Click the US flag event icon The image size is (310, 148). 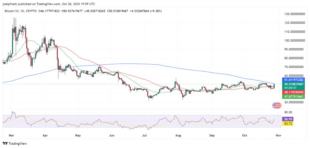point(275,105)
